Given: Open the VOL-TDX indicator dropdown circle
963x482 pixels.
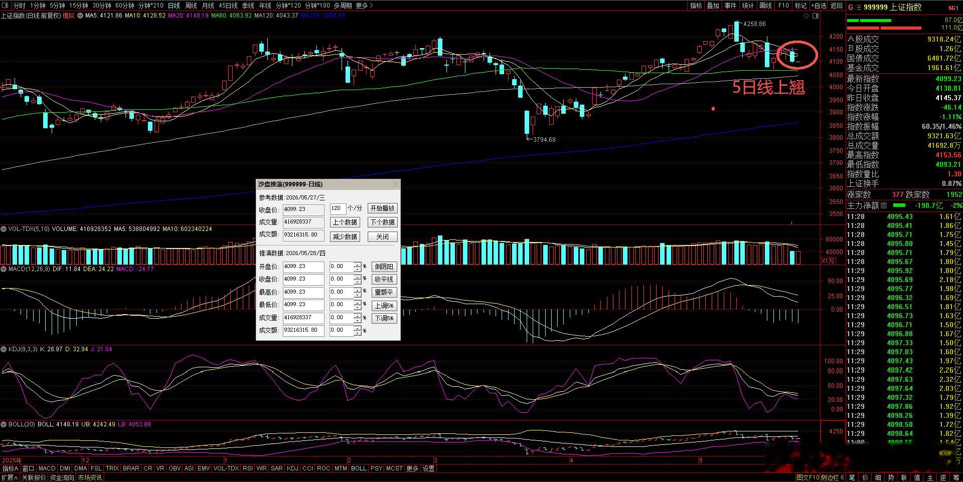Looking at the screenshot, I should [x=4, y=229].
